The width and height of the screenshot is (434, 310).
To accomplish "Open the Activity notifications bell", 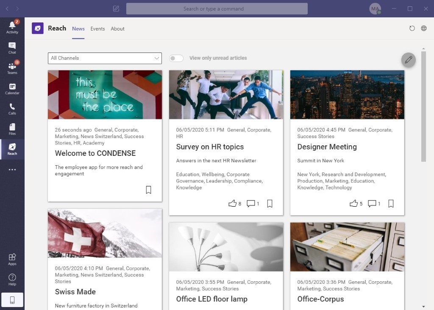I will pos(12,27).
